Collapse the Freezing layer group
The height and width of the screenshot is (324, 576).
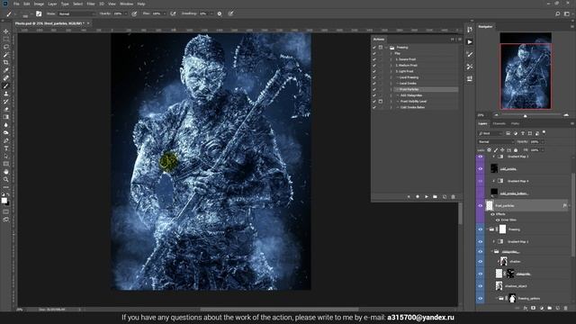[487, 229]
